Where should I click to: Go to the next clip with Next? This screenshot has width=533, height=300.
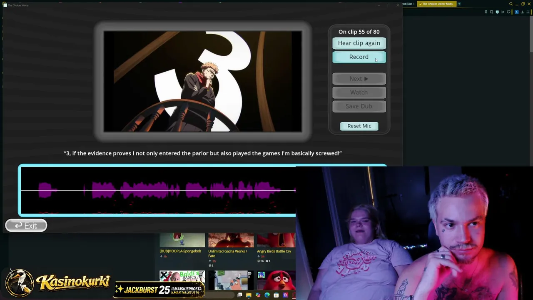click(359, 79)
